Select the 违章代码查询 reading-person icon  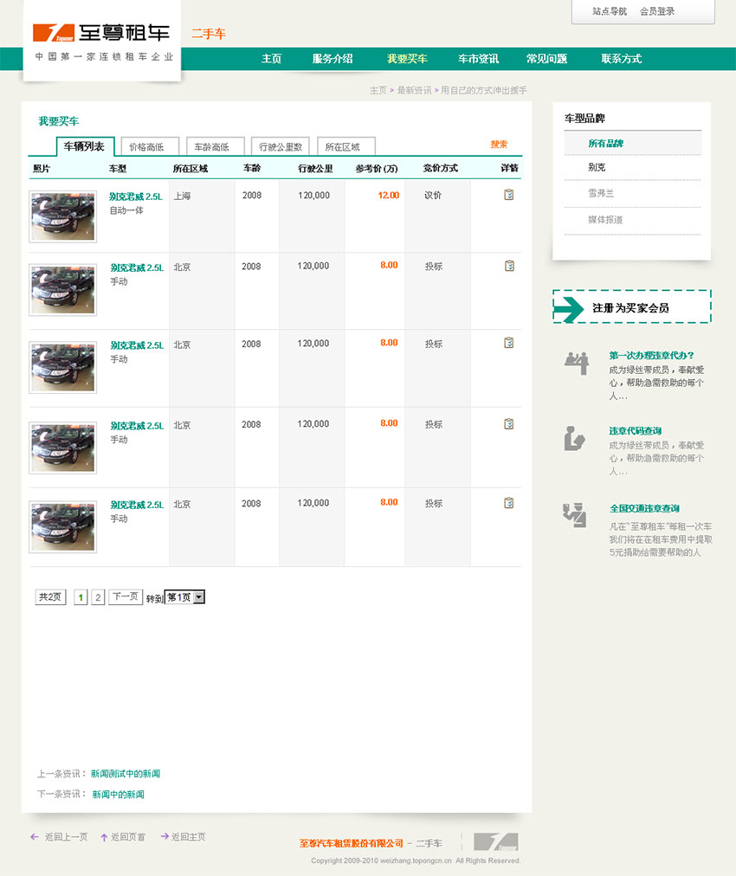coord(573,440)
